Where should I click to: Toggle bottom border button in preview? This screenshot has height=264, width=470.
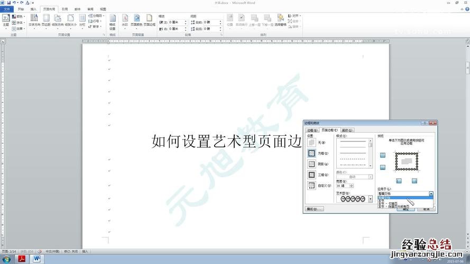(x=383, y=167)
